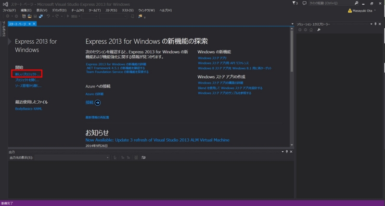Open the ウィンドウ(W) menu
The height and width of the screenshot is (206, 385).
pyautogui.click(x=146, y=10)
